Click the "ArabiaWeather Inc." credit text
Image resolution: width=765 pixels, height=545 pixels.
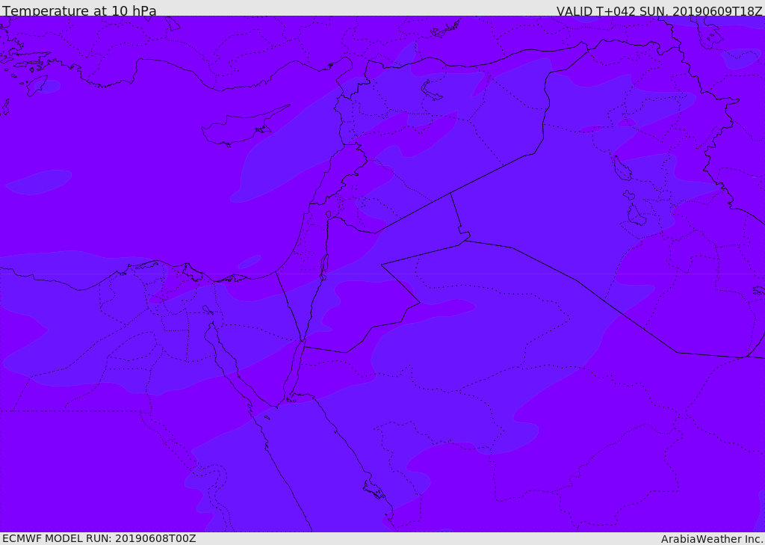pyautogui.click(x=712, y=539)
